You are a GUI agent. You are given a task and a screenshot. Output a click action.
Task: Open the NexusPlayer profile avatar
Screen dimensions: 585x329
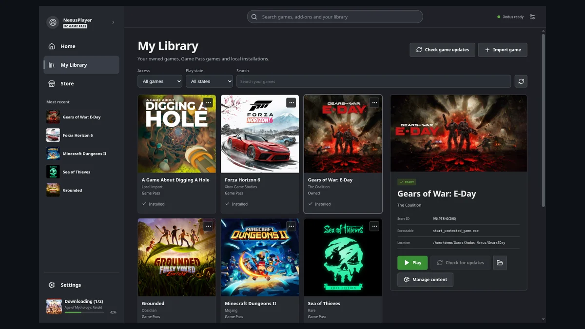pyautogui.click(x=53, y=22)
